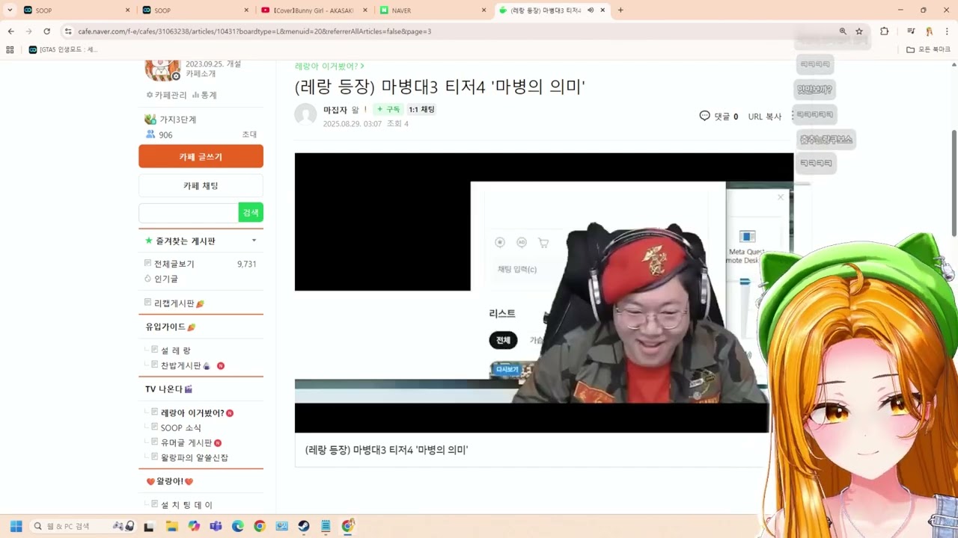Click the author name 마집자

335,109
